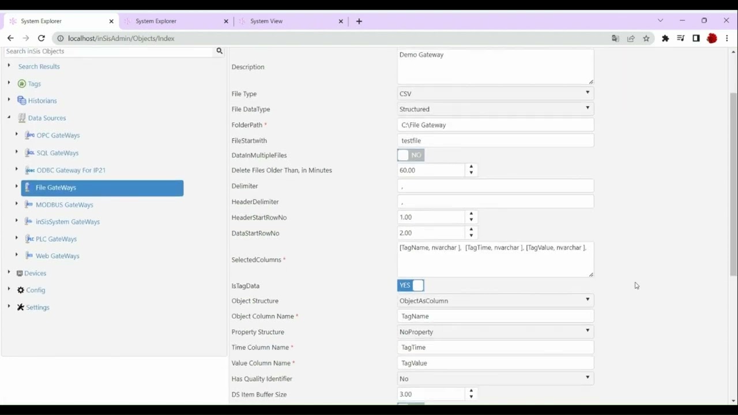Open the File DataType dropdown
738x415 pixels.
495,109
